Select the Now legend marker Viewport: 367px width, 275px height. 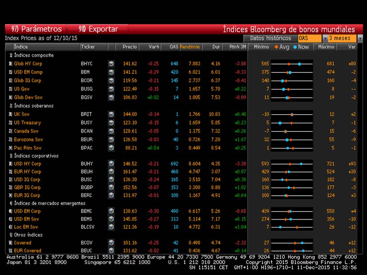301,47
